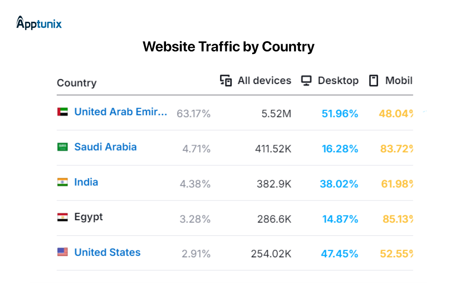457x289 pixels.
Task: Click the Mobile phone icon
Action: 374,81
